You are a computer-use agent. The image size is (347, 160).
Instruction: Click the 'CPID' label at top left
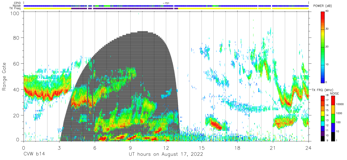pyautogui.click(x=17, y=3)
